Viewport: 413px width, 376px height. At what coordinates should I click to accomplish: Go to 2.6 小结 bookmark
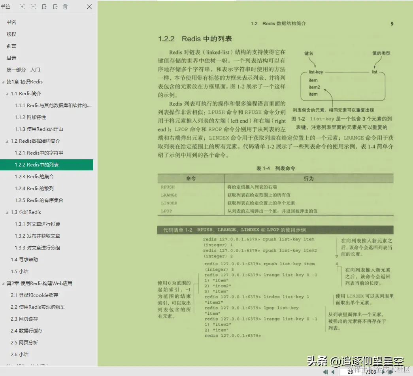point(19,354)
